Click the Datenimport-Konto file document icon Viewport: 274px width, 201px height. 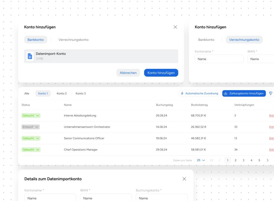(30, 56)
